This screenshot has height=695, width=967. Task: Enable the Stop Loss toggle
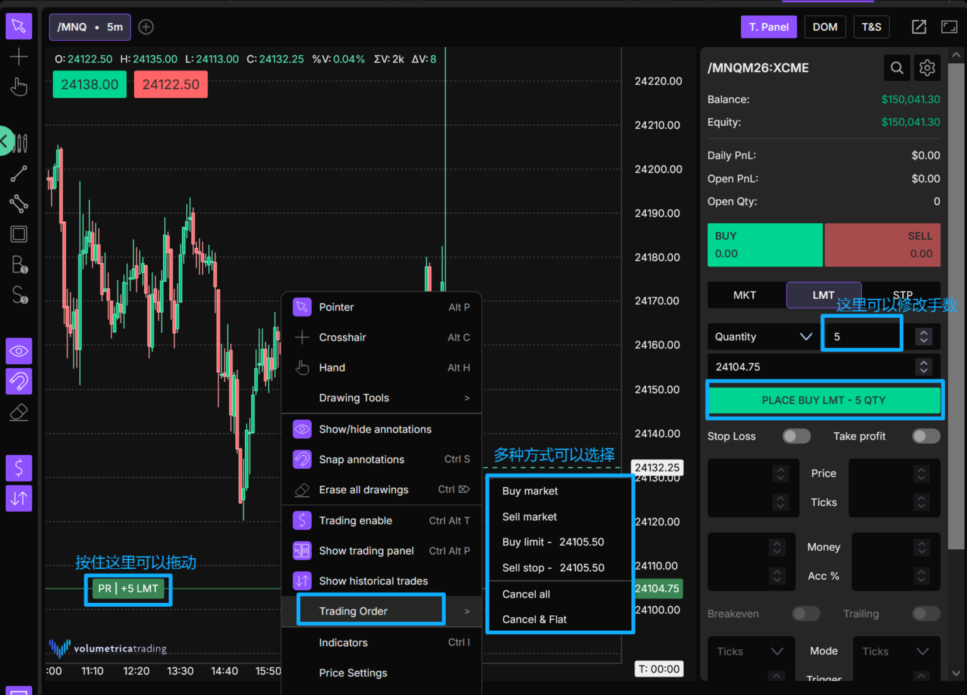pos(796,436)
